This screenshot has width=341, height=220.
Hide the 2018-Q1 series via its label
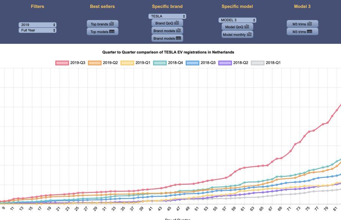click(273, 63)
